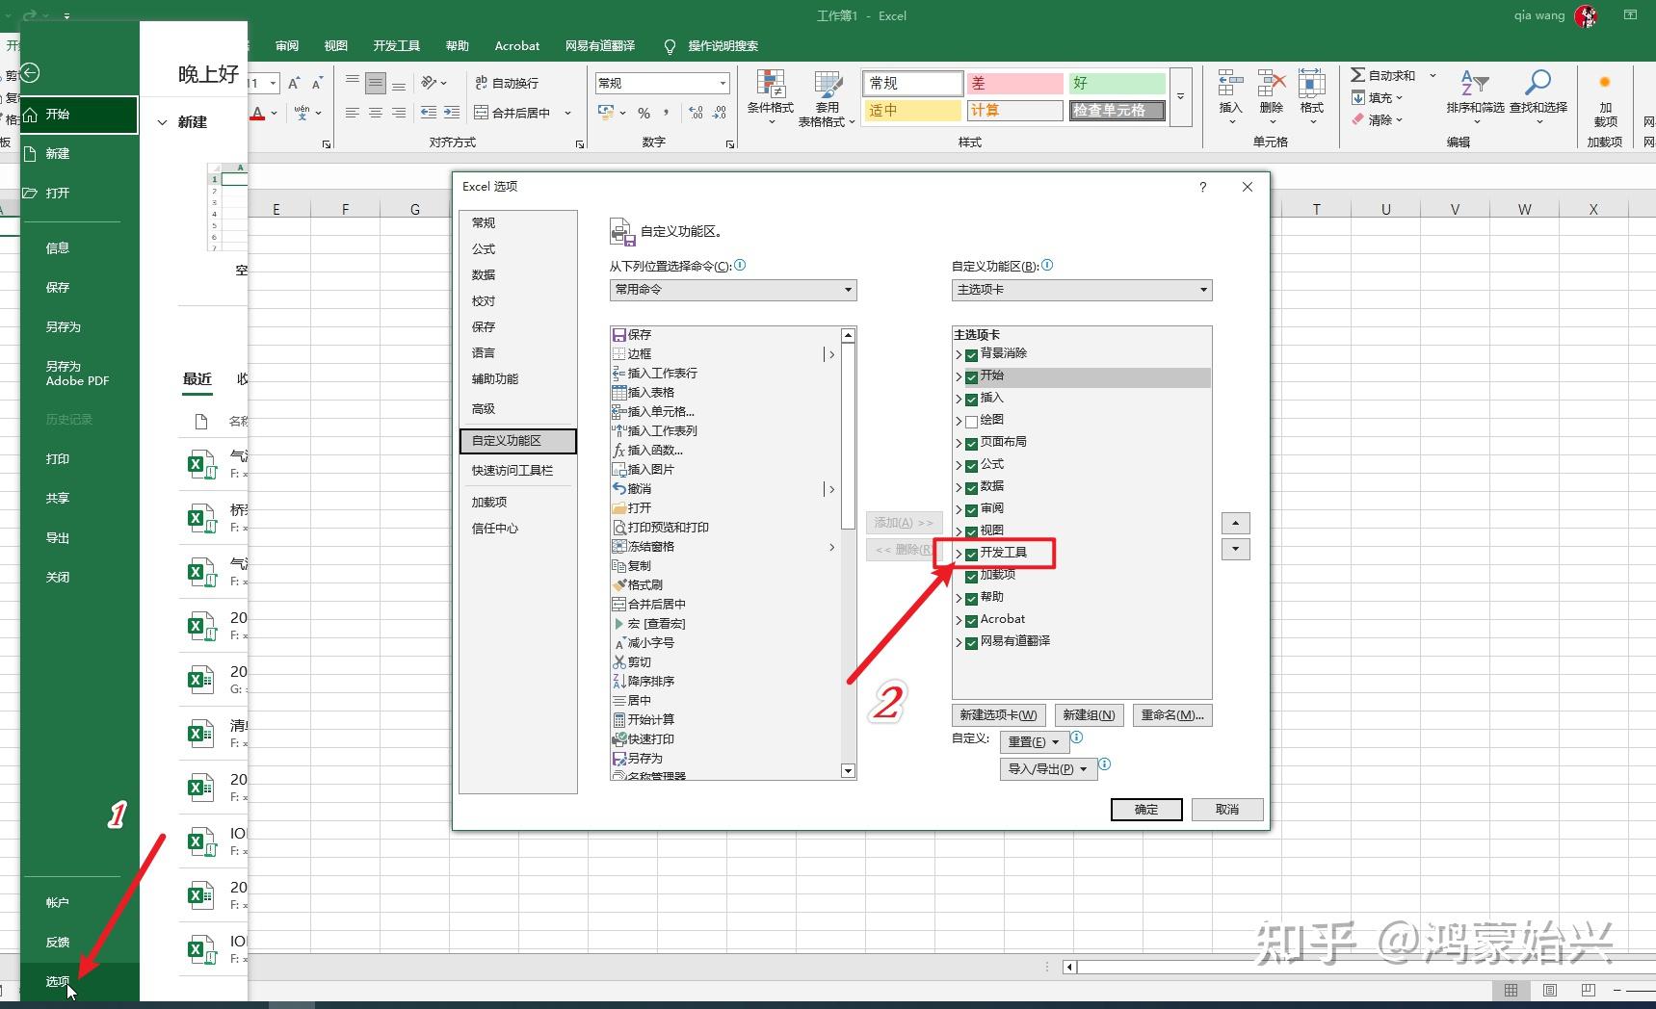Open the 高级 (Advanced) options category
Viewport: 1656px width, 1009px height.
click(518, 409)
